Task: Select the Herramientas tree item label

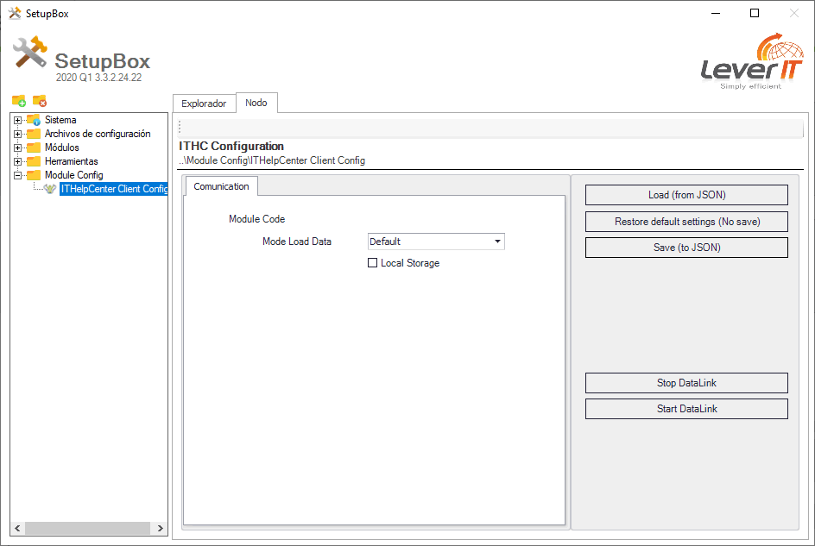Action: coord(71,161)
